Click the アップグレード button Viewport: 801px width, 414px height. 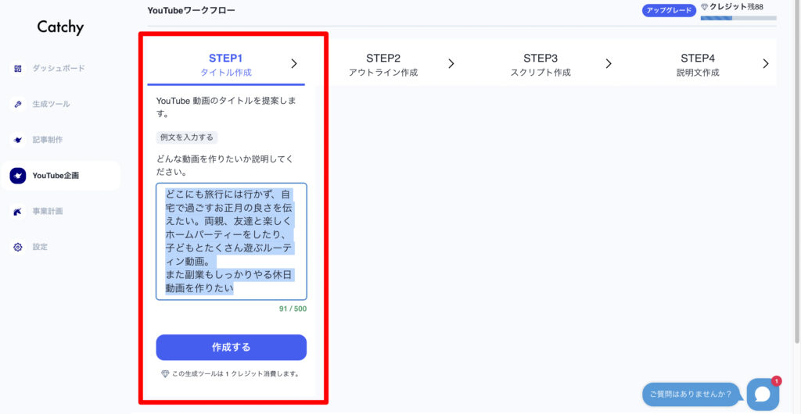669,10
